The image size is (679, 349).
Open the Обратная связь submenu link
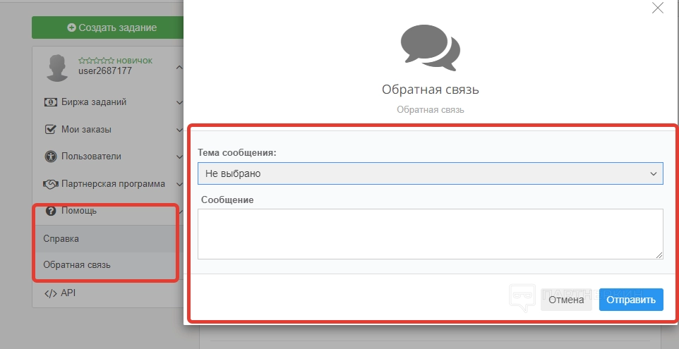click(x=77, y=264)
